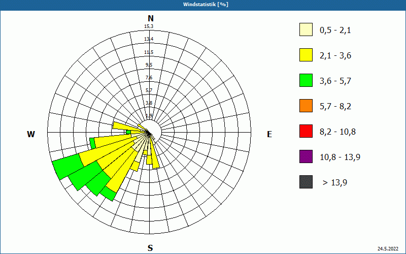This screenshot has height=254, width=406.
Task: Click the 7,6 axis value
Action: pyautogui.click(x=149, y=78)
